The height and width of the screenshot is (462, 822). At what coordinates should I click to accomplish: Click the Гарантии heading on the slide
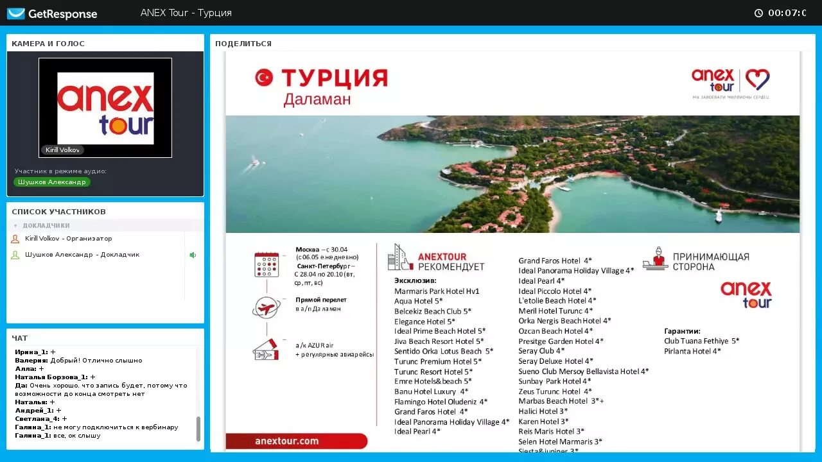(682, 332)
